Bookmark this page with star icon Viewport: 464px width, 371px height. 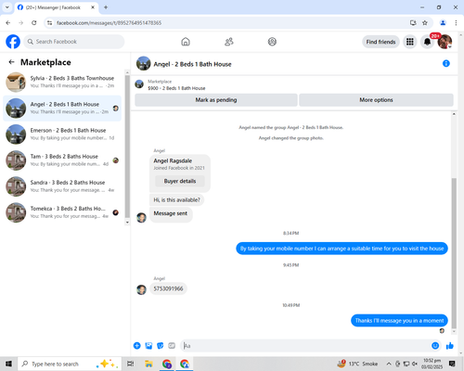425,22
